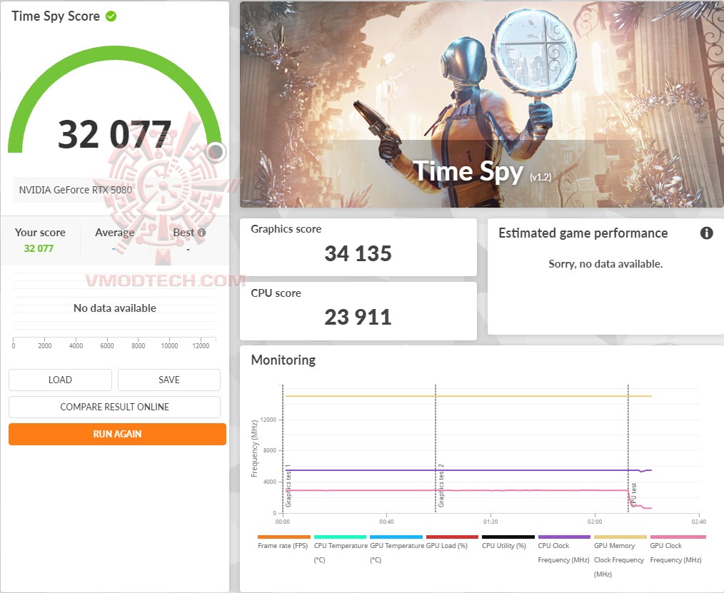Viewport: 724px width, 593px height.
Task: Open COMPARE RESULT ONLINE
Action: pyautogui.click(x=114, y=407)
